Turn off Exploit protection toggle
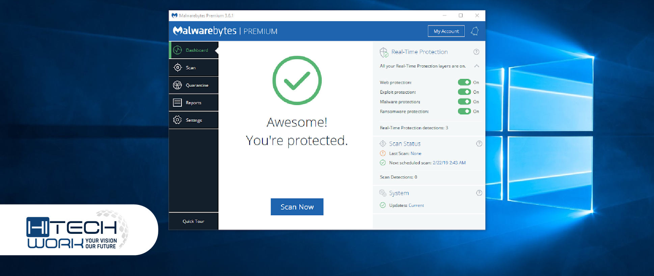The image size is (654, 276). click(x=464, y=92)
